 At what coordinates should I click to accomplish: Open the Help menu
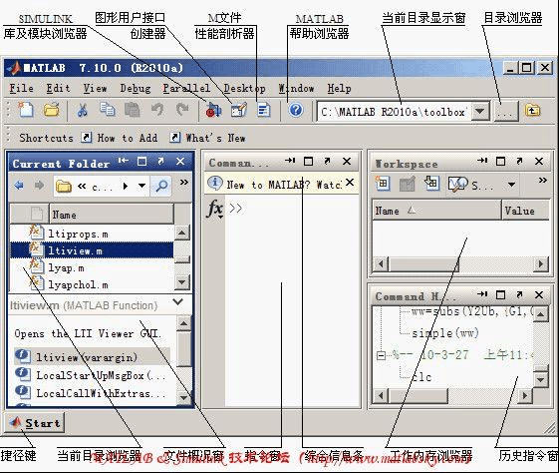(x=339, y=88)
